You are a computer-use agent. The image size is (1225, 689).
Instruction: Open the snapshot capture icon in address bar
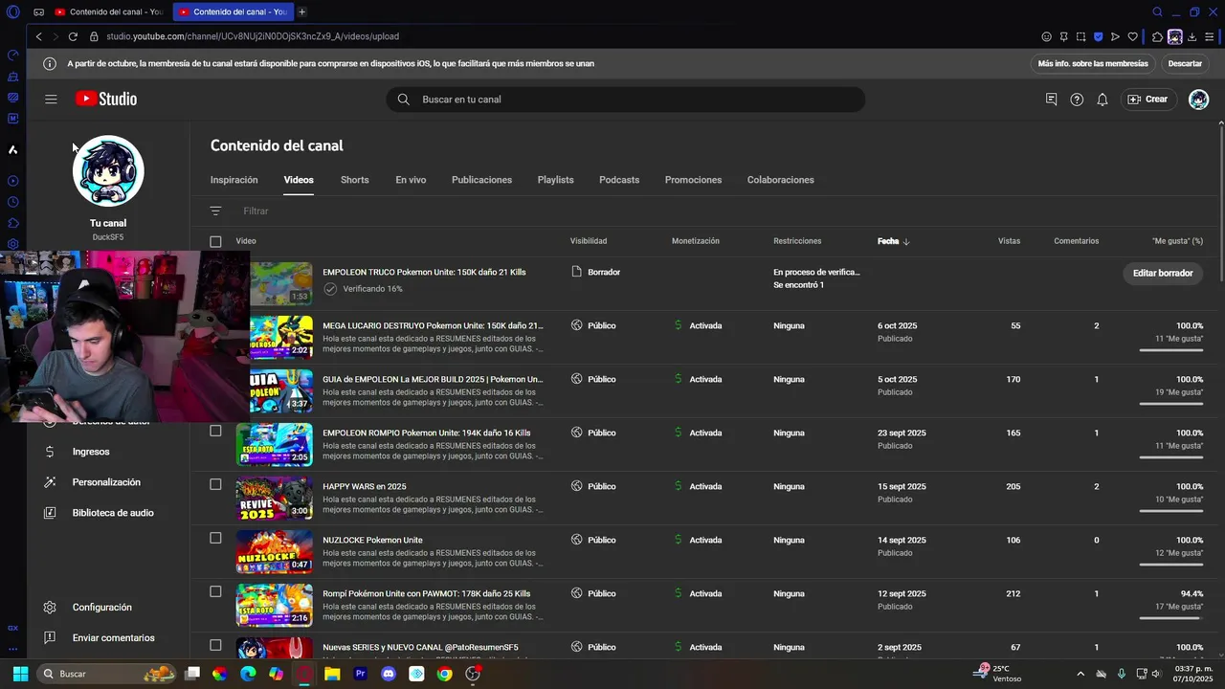pyautogui.click(x=1080, y=36)
